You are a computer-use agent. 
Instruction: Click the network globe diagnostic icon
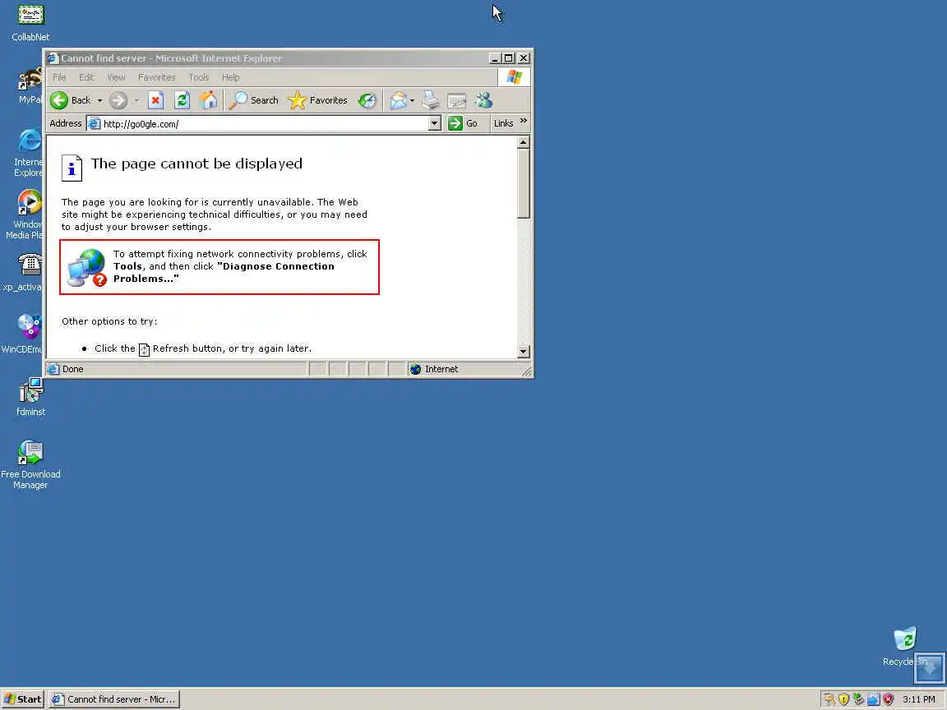click(x=87, y=268)
